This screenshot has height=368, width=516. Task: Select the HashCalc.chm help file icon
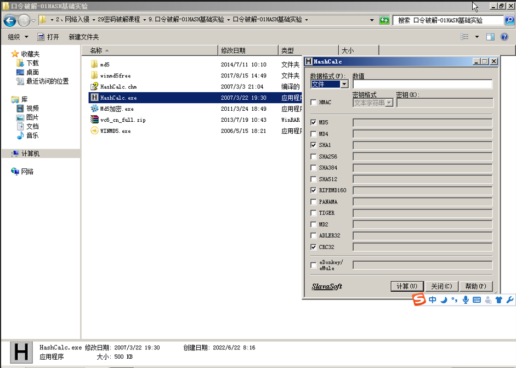[x=94, y=86]
